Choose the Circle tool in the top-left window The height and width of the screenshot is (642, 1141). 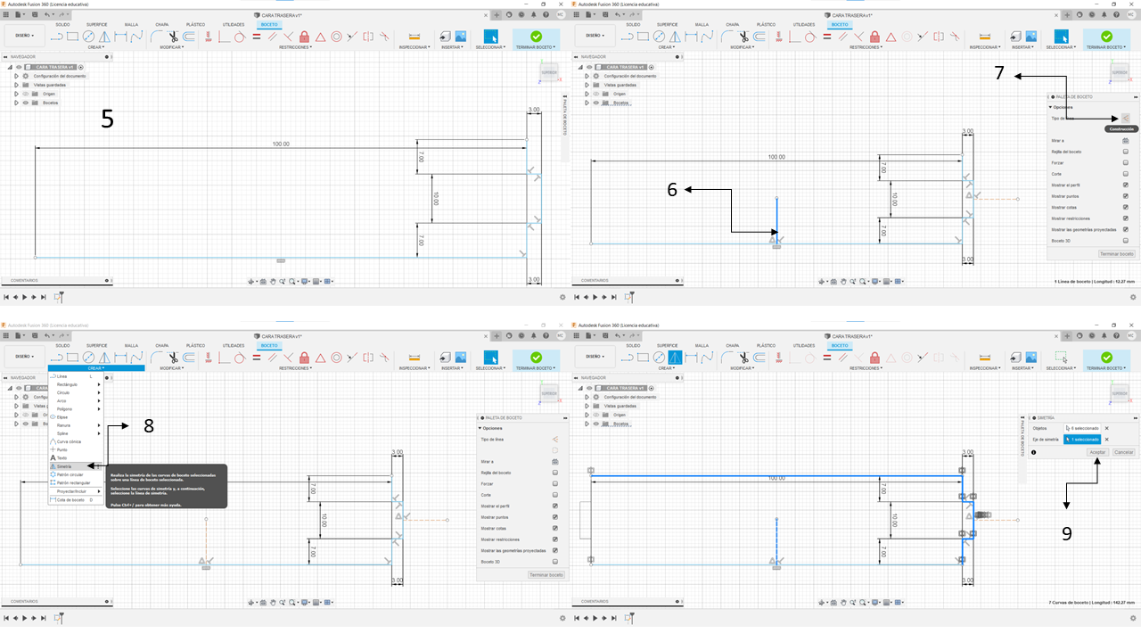pyautogui.click(x=89, y=37)
